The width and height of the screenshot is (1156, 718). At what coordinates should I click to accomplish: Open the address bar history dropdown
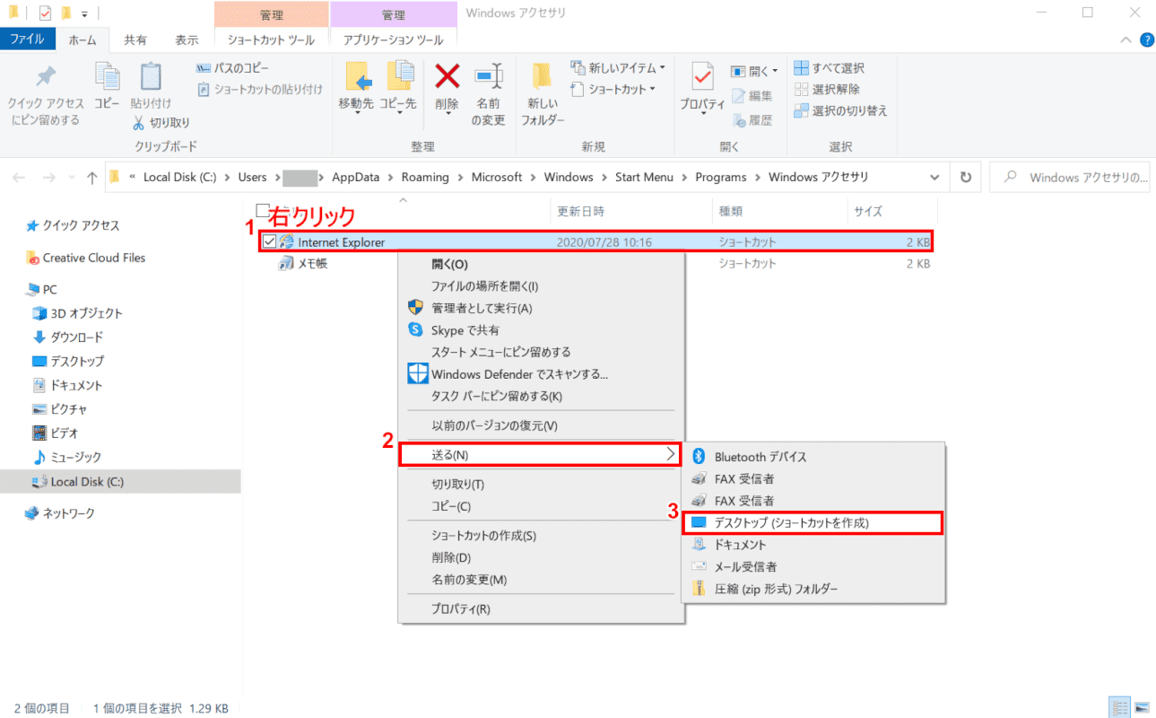click(935, 178)
